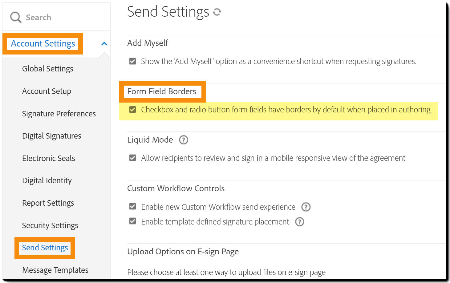
Task: Disable the Liquid Mode mobile view checkbox
Action: click(x=133, y=158)
